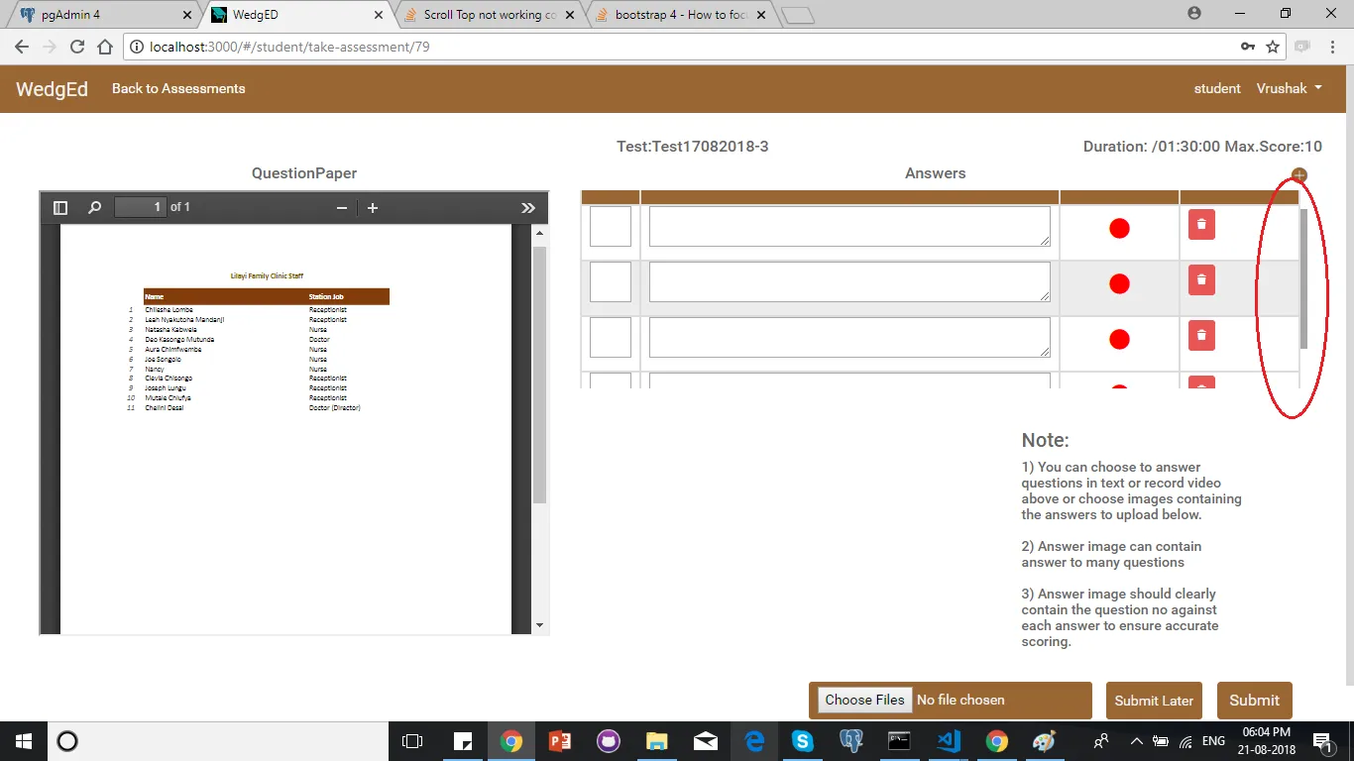Viewport: 1354px width, 761px height.
Task: Open PowerPoint from the taskbar
Action: pyautogui.click(x=560, y=741)
